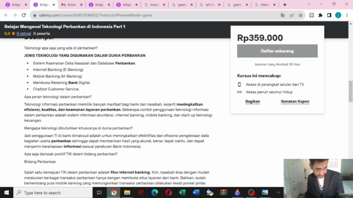The width and height of the screenshot is (353, 198).
Task: Open WinRAR from the taskbar
Action: click(x=223, y=193)
